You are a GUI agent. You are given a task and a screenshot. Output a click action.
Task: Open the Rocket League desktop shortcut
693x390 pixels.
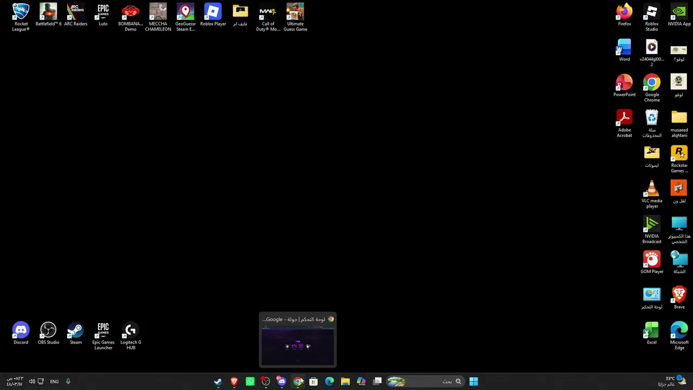click(x=21, y=17)
